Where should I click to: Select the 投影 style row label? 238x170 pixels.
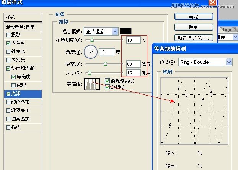pyautogui.click(x=16, y=35)
